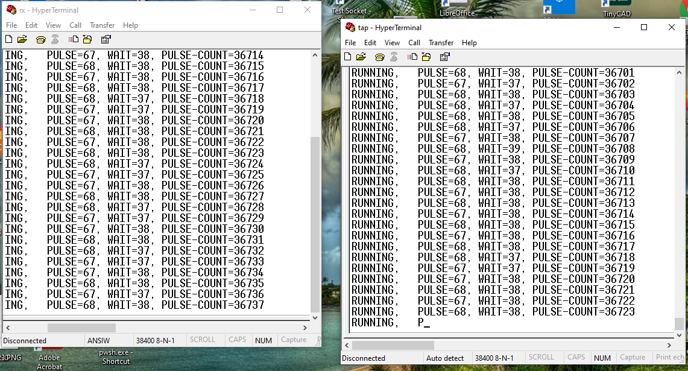Open Help menu in tap HyperTerminal
Screen dimensions: 688x371
click(x=469, y=43)
